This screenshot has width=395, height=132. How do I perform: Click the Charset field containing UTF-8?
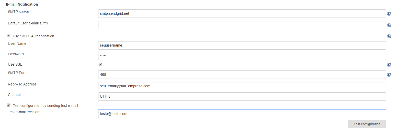pyautogui.click(x=242, y=97)
